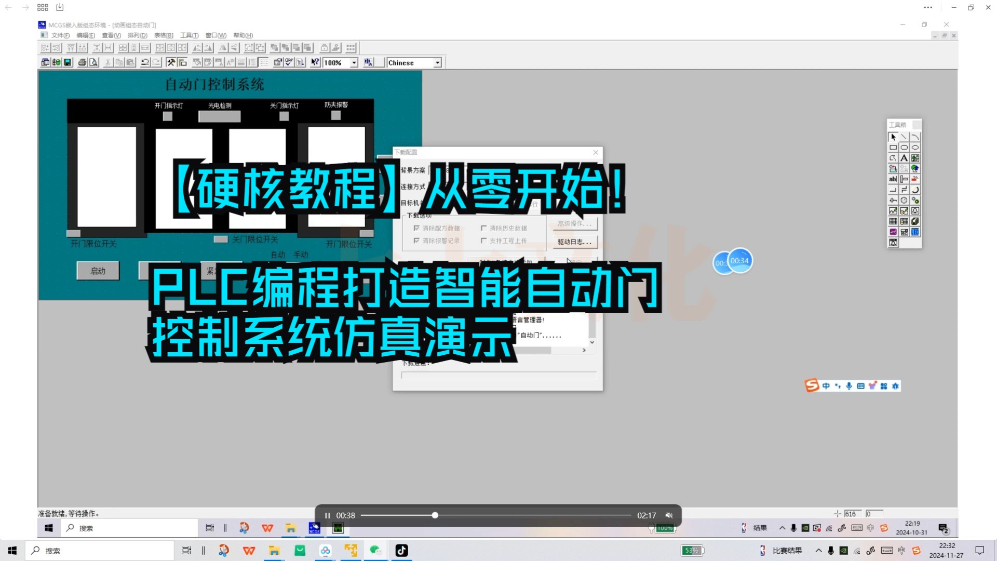Click 运动日志 button in dialog
This screenshot has width=997, height=561.
coord(574,241)
